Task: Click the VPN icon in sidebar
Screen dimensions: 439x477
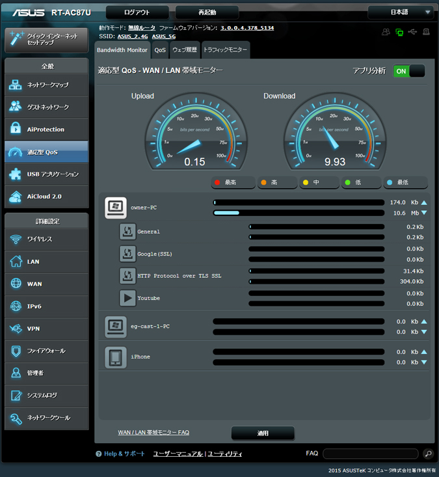Action: [x=16, y=329]
